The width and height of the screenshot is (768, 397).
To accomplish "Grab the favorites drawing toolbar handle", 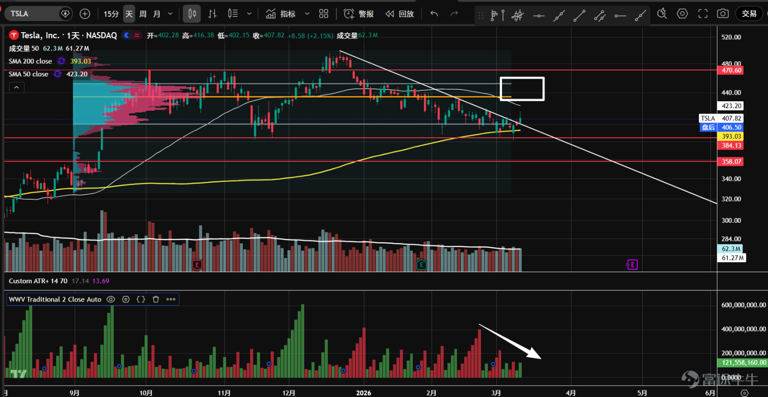I will (480, 15).
